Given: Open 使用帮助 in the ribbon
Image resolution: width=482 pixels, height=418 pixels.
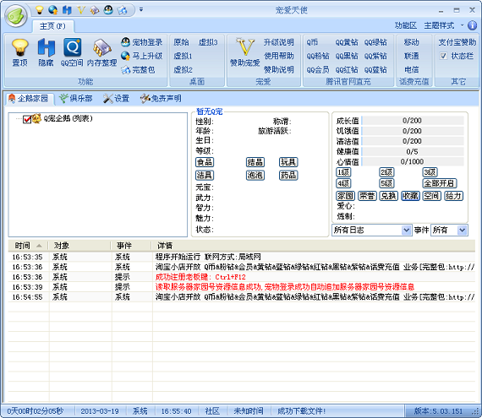Looking at the screenshot, I should pos(278,56).
